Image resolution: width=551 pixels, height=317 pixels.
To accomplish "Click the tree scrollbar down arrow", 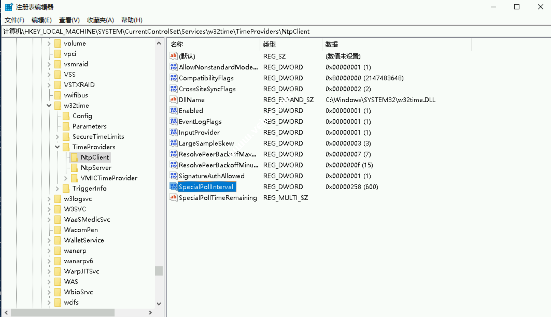I will (159, 304).
